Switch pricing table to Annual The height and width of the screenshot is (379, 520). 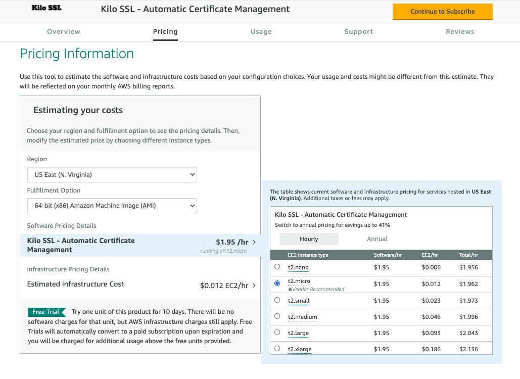(377, 239)
